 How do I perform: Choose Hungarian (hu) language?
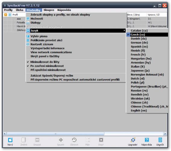(x=147, y=59)
